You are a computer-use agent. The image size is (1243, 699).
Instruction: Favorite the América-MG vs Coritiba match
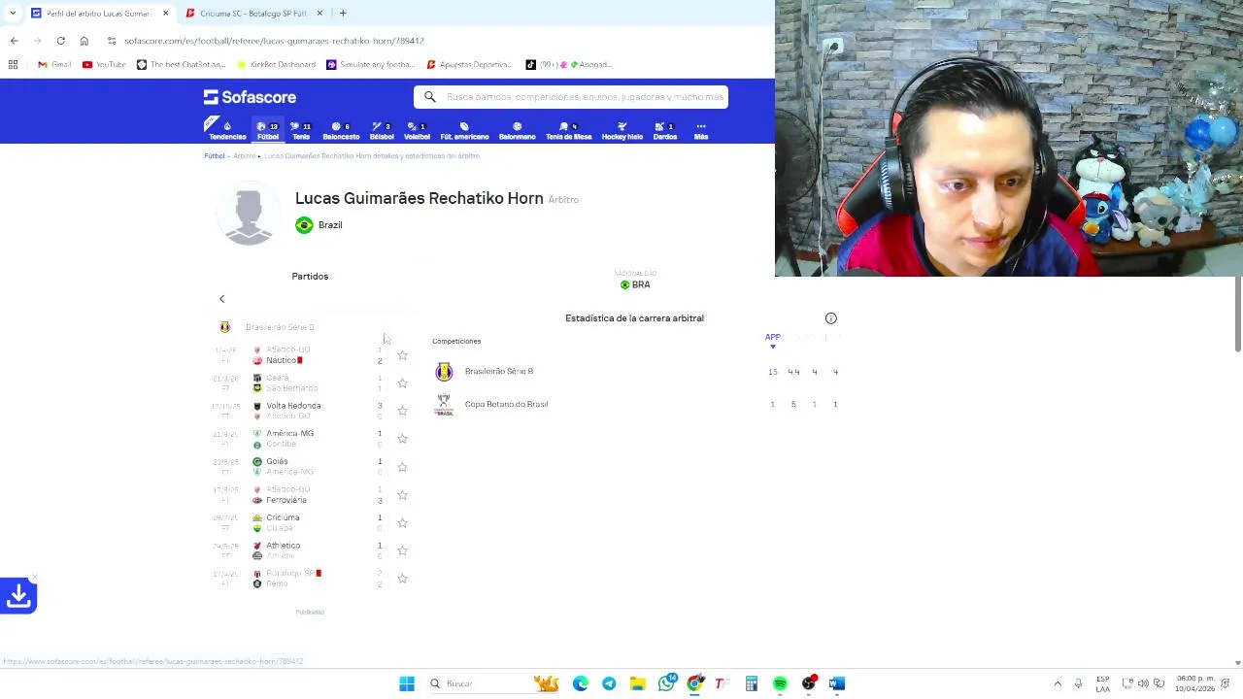tap(402, 439)
